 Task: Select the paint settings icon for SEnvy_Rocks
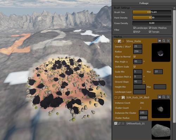[x=119, y=41]
